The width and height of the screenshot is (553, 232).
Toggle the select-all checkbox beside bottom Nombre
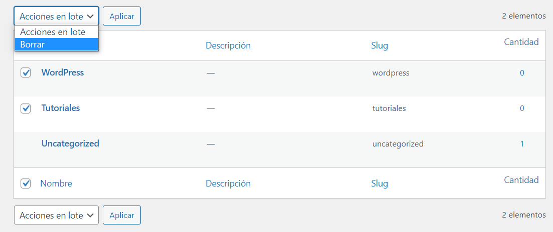pyautogui.click(x=26, y=183)
